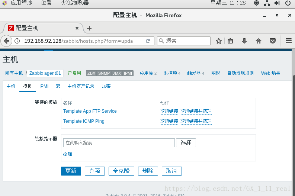295x196 pixels.
Task: Click the SNMP availability badge
Action: (x=104, y=73)
